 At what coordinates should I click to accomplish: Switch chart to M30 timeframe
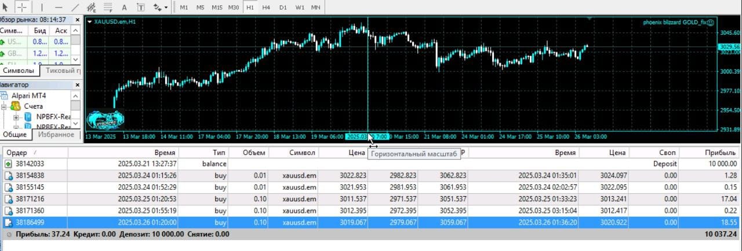tap(234, 8)
